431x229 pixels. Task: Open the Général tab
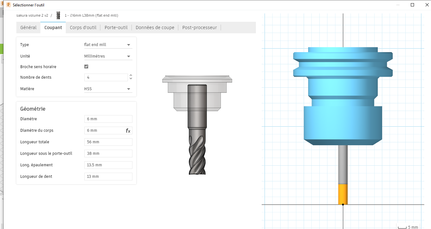[x=28, y=28]
